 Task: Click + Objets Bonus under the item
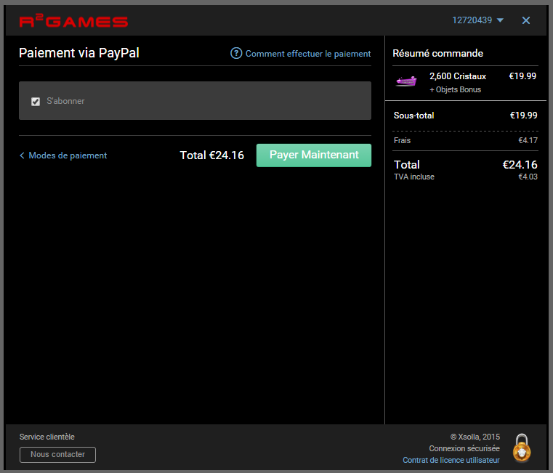pyautogui.click(x=455, y=89)
